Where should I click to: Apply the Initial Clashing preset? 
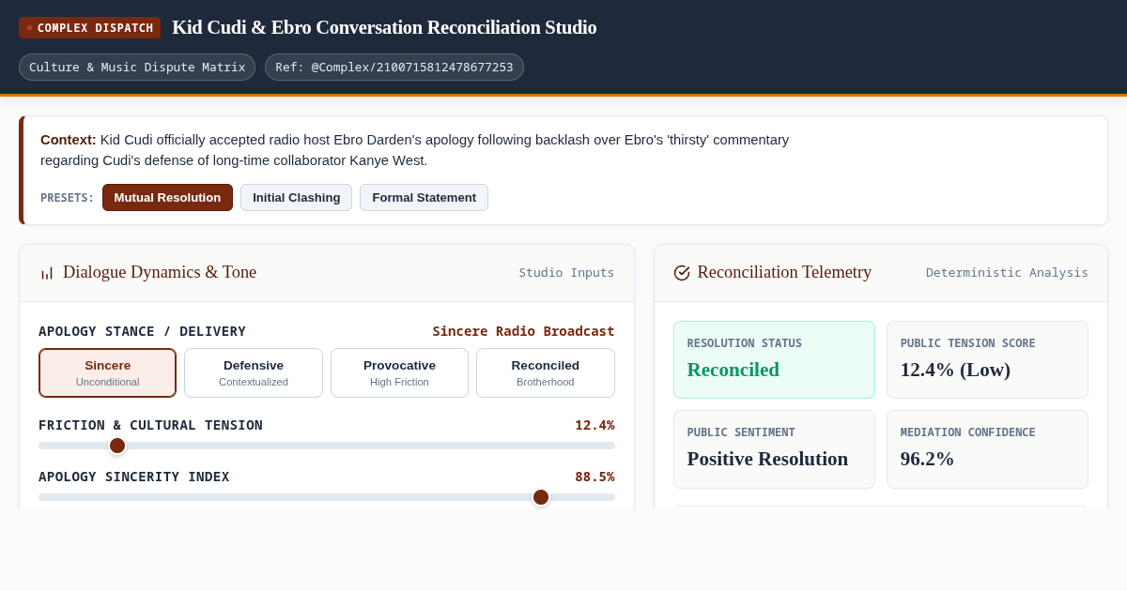click(x=296, y=198)
